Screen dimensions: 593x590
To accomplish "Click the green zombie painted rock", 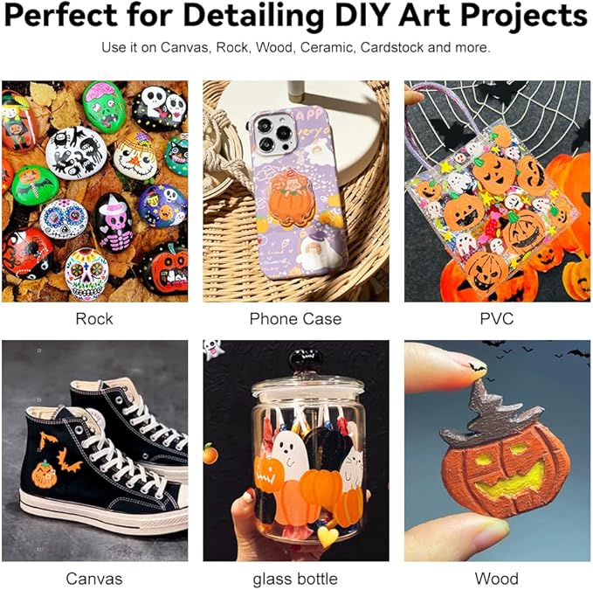I will 104,108.
